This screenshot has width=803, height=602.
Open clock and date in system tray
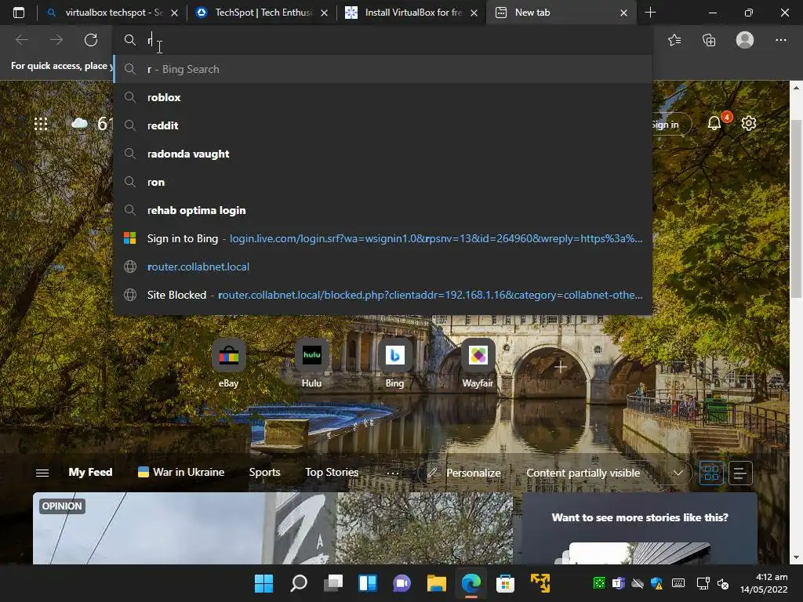point(764,583)
